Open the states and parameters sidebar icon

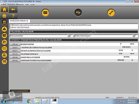pyautogui.click(x=4, y=35)
